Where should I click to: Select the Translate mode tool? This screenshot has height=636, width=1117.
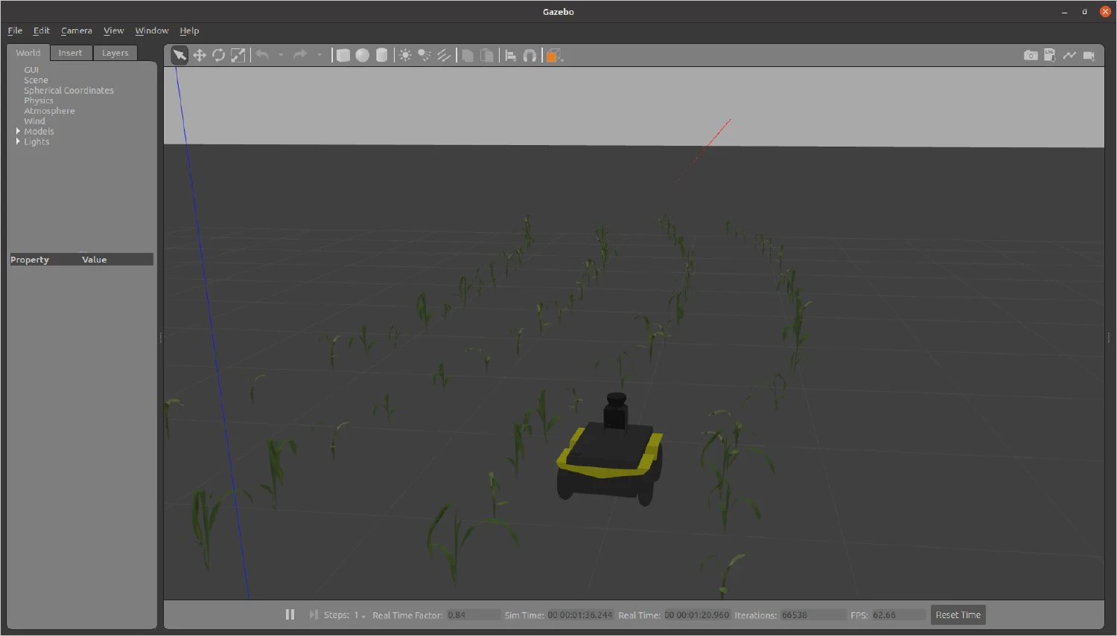pos(200,54)
